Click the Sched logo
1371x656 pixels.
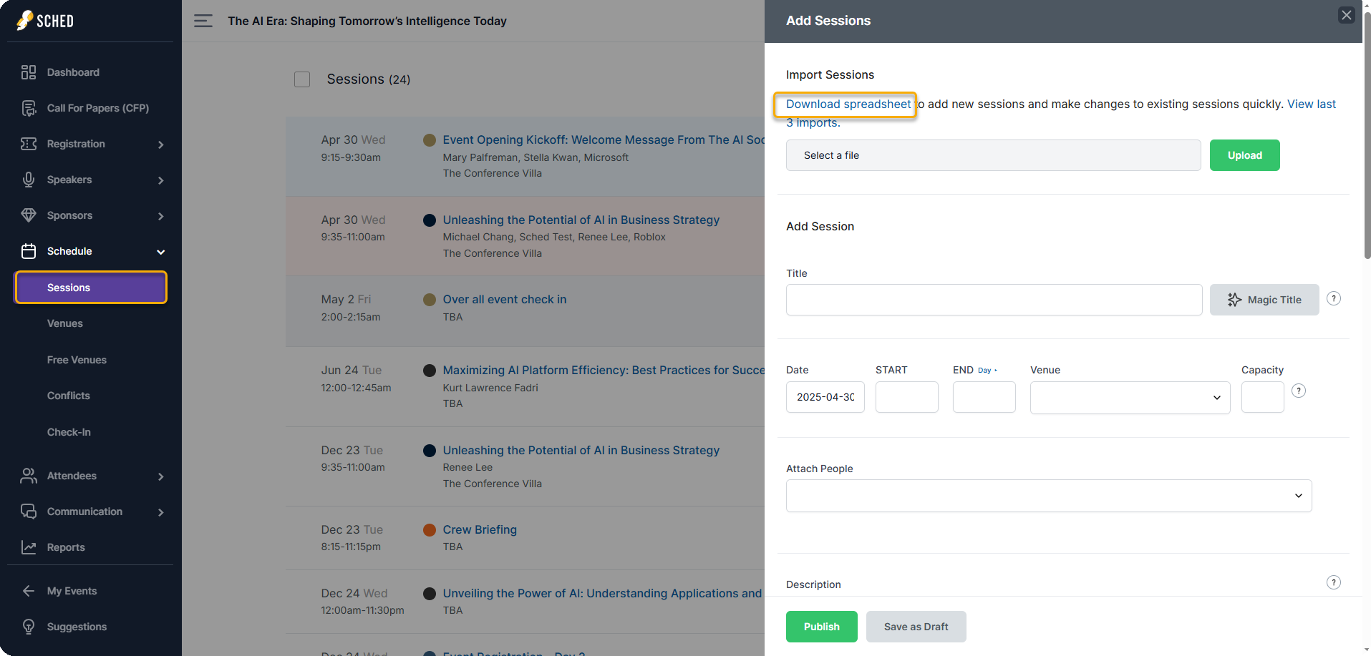pos(45,20)
